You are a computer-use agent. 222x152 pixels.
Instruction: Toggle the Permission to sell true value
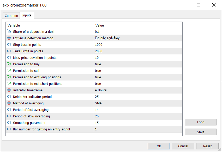pyautogui.click(x=98, y=71)
